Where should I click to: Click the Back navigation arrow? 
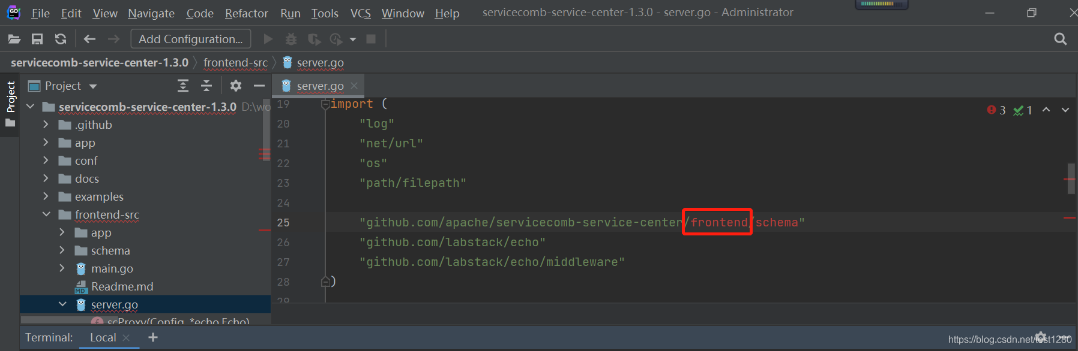click(89, 39)
